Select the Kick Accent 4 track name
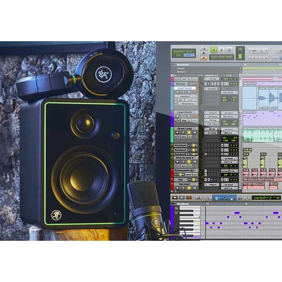282x282 pixels. point(185,158)
